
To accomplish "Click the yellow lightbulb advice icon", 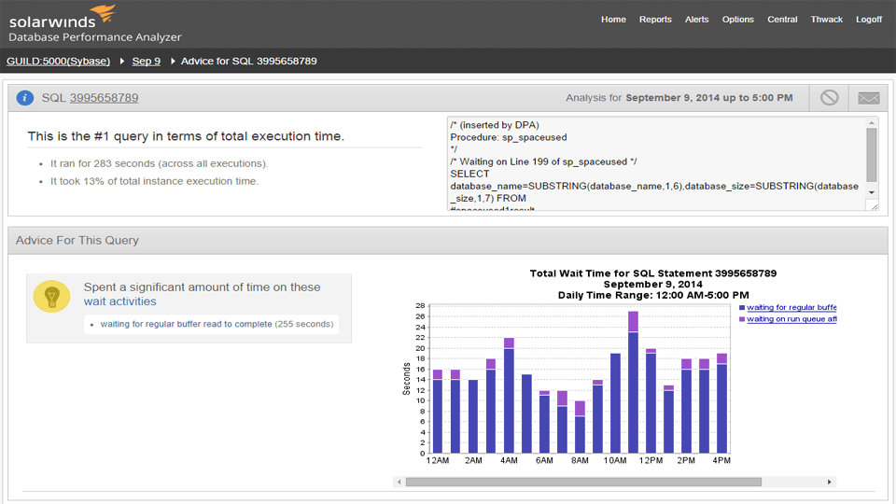I will 51,296.
